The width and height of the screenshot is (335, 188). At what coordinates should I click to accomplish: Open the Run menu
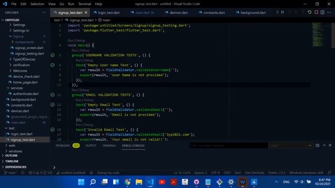(71, 4)
